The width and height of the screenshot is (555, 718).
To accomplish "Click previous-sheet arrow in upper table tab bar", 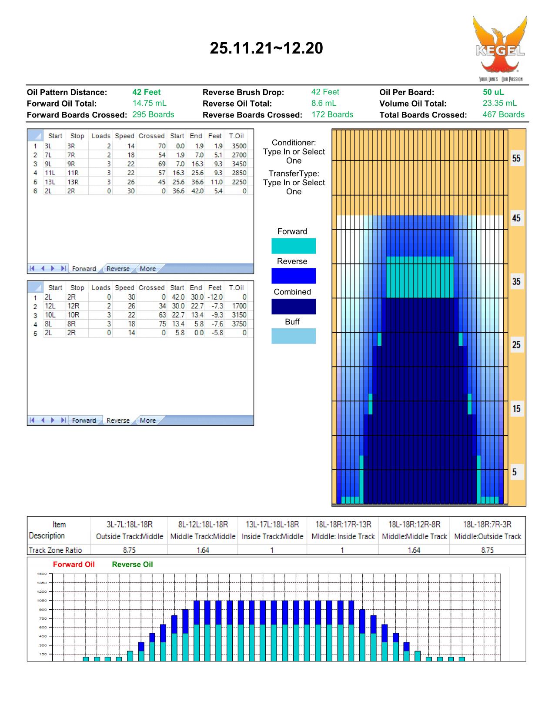I will click(43, 269).
